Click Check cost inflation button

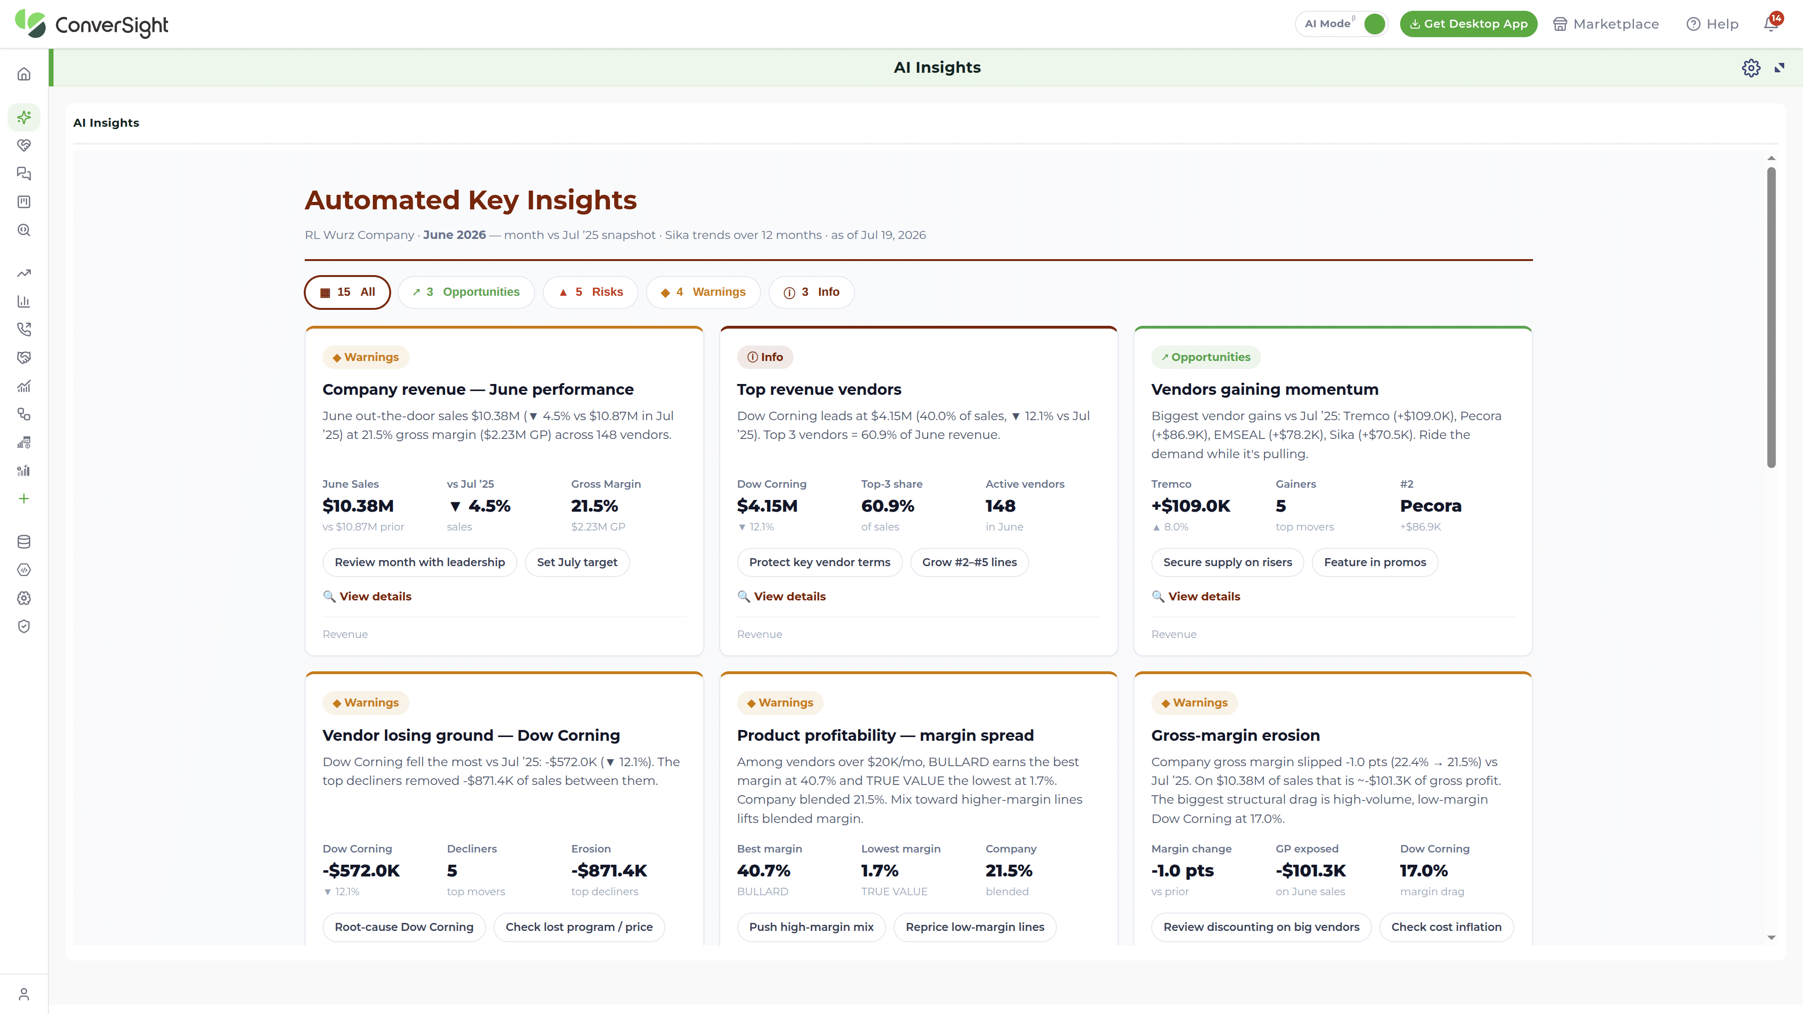coord(1446,927)
